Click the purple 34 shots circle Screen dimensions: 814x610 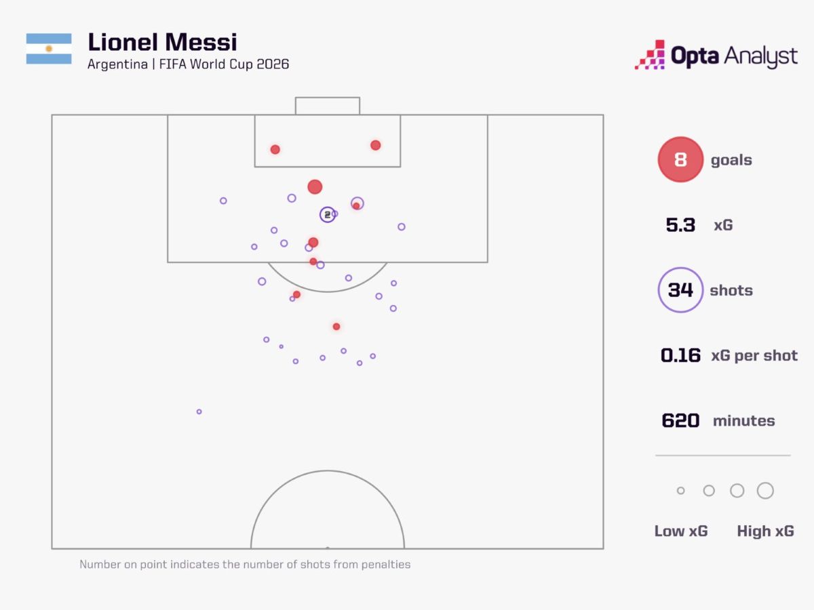[680, 290]
